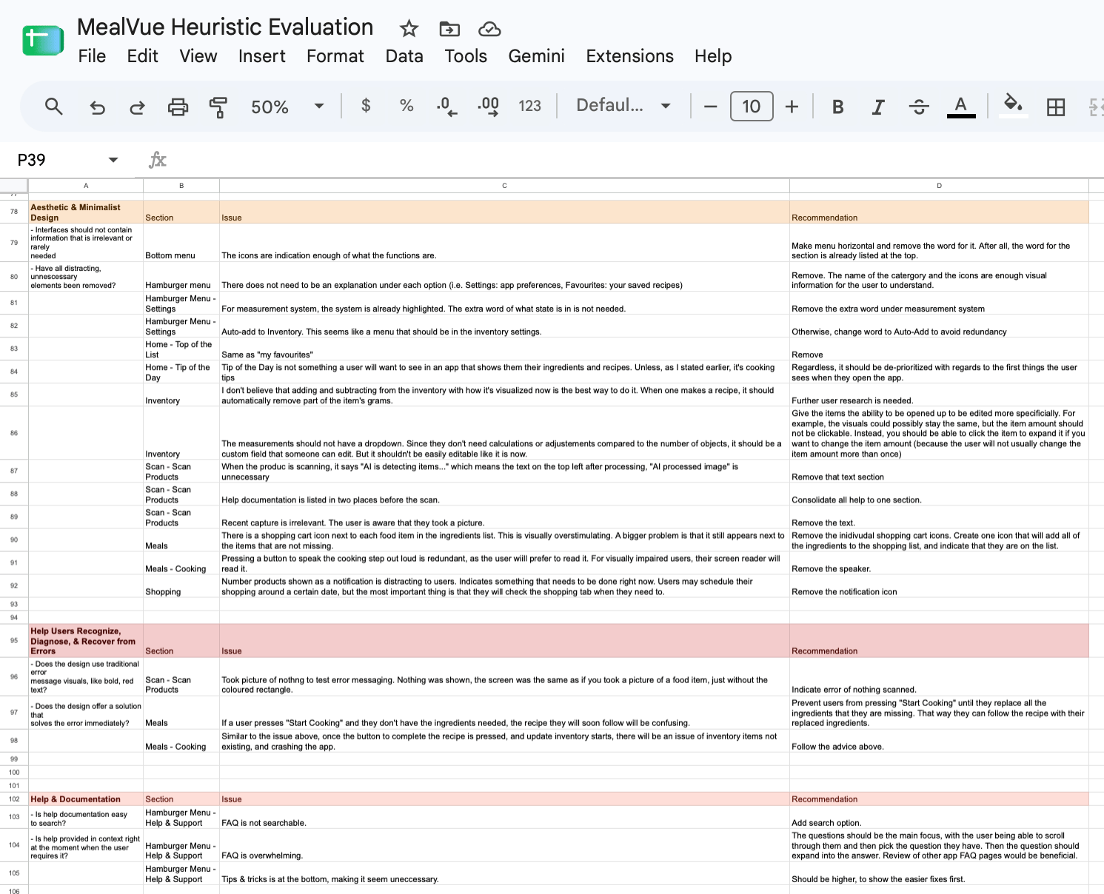The height and width of the screenshot is (894, 1104).
Task: Increase font size with plus button
Action: click(792, 107)
